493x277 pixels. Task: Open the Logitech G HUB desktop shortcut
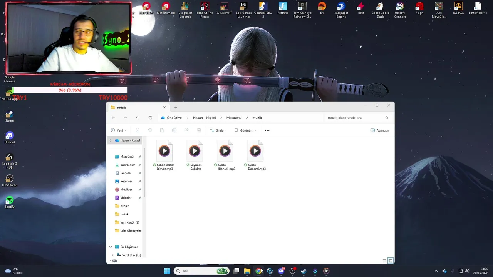click(10, 160)
